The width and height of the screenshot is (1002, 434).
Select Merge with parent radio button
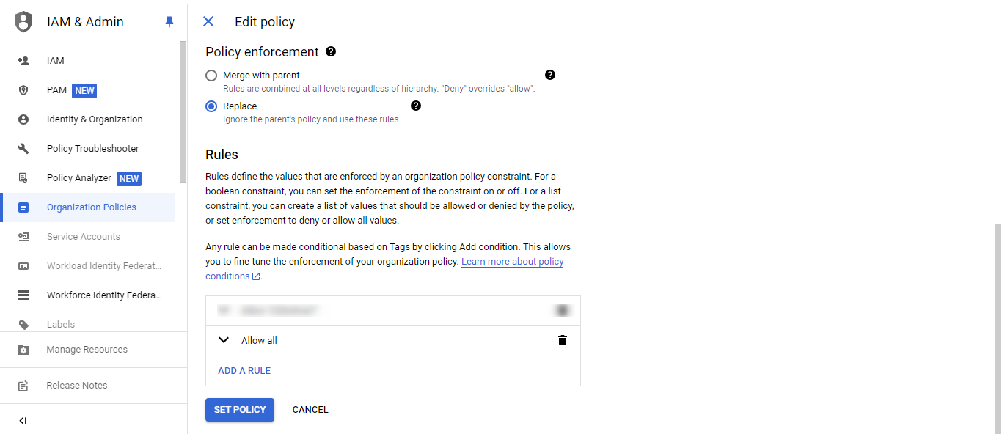[211, 76]
